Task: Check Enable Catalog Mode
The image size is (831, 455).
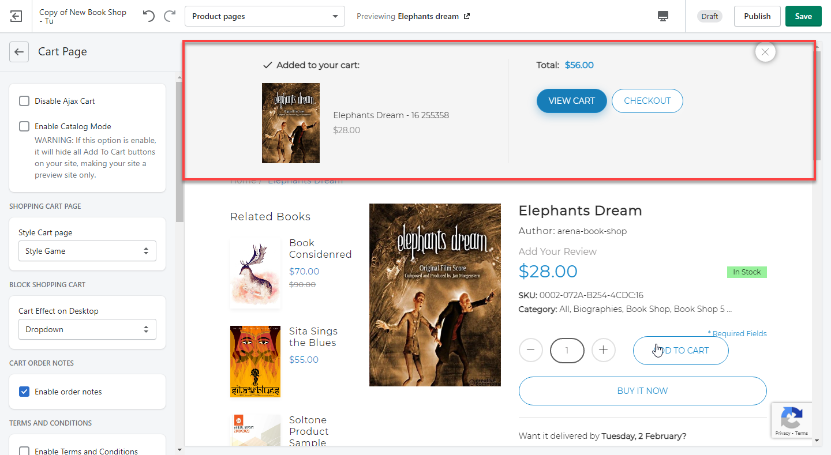Action: (24, 126)
